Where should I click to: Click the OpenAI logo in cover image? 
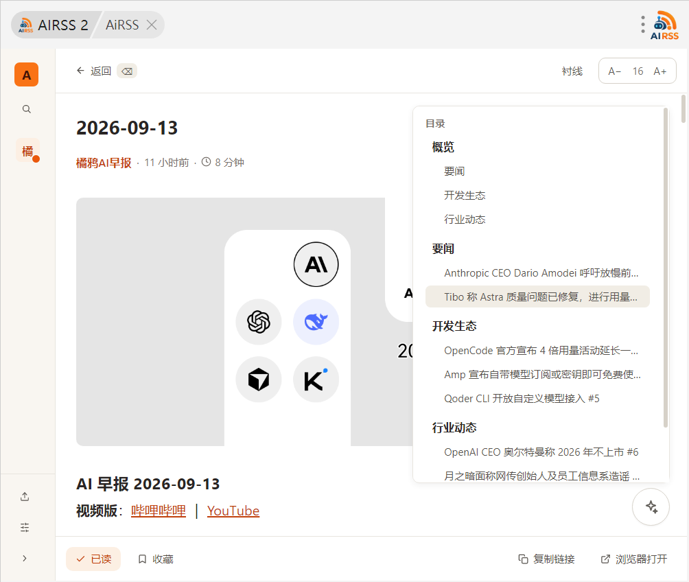(x=258, y=322)
